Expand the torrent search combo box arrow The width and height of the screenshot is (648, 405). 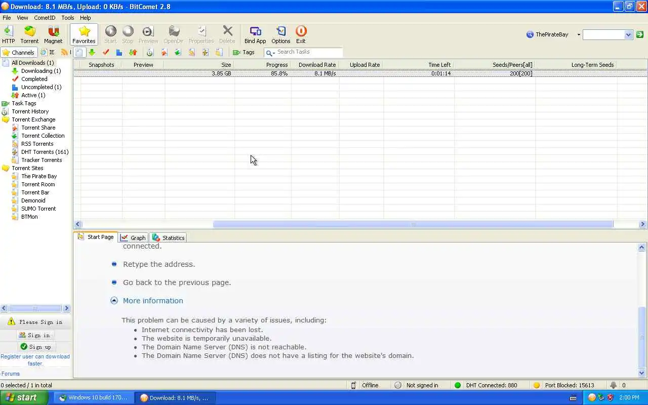[x=628, y=34]
